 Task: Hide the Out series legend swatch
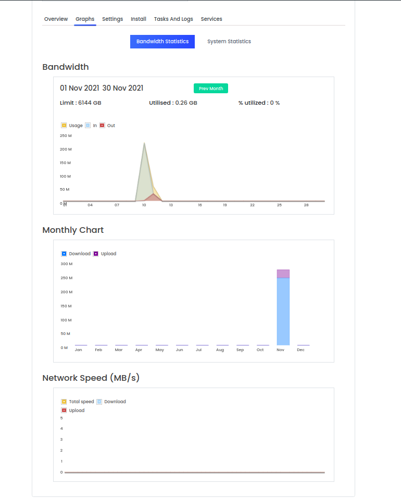point(102,126)
